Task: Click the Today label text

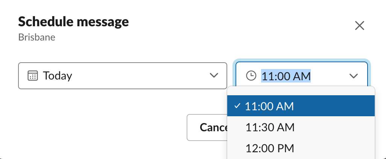Action: [58, 76]
